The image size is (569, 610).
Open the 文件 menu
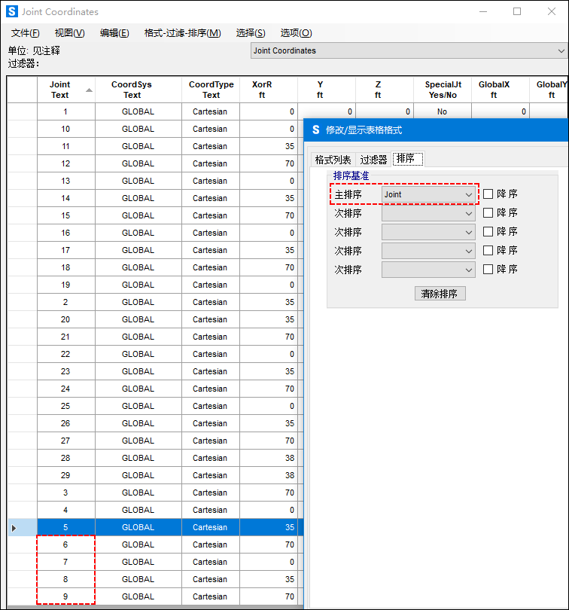[26, 33]
